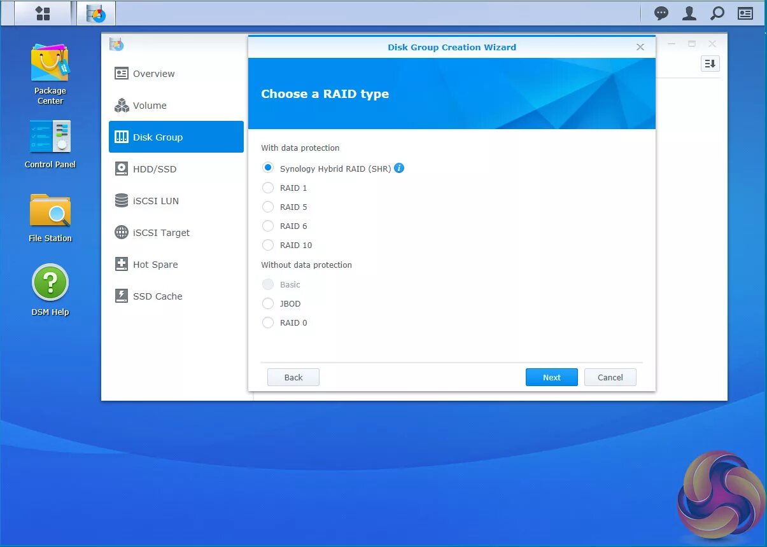The height and width of the screenshot is (547, 767).
Task: Click the sort order icon in Storage Manager
Action: pos(710,64)
